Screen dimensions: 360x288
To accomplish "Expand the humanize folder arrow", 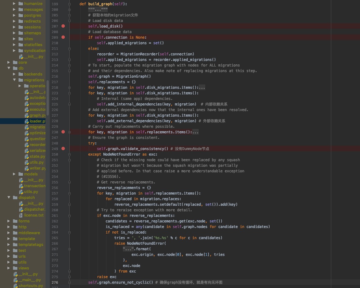I will [14, 3].
